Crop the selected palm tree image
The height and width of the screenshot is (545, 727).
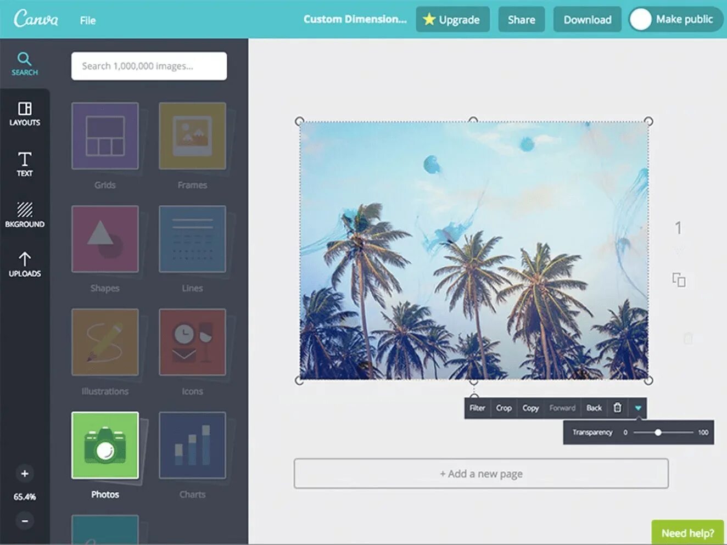[504, 408]
